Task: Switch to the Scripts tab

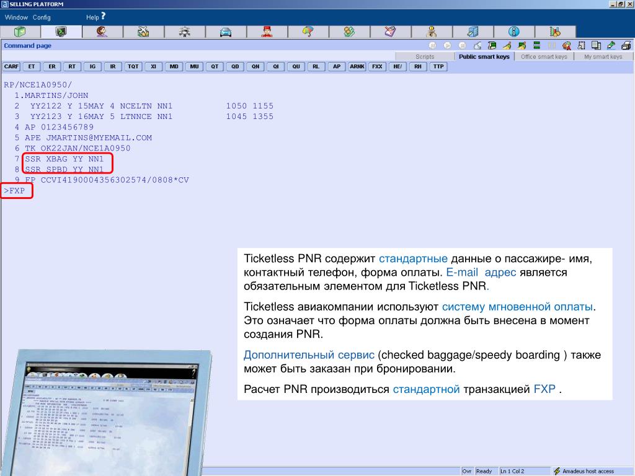Action: click(425, 56)
